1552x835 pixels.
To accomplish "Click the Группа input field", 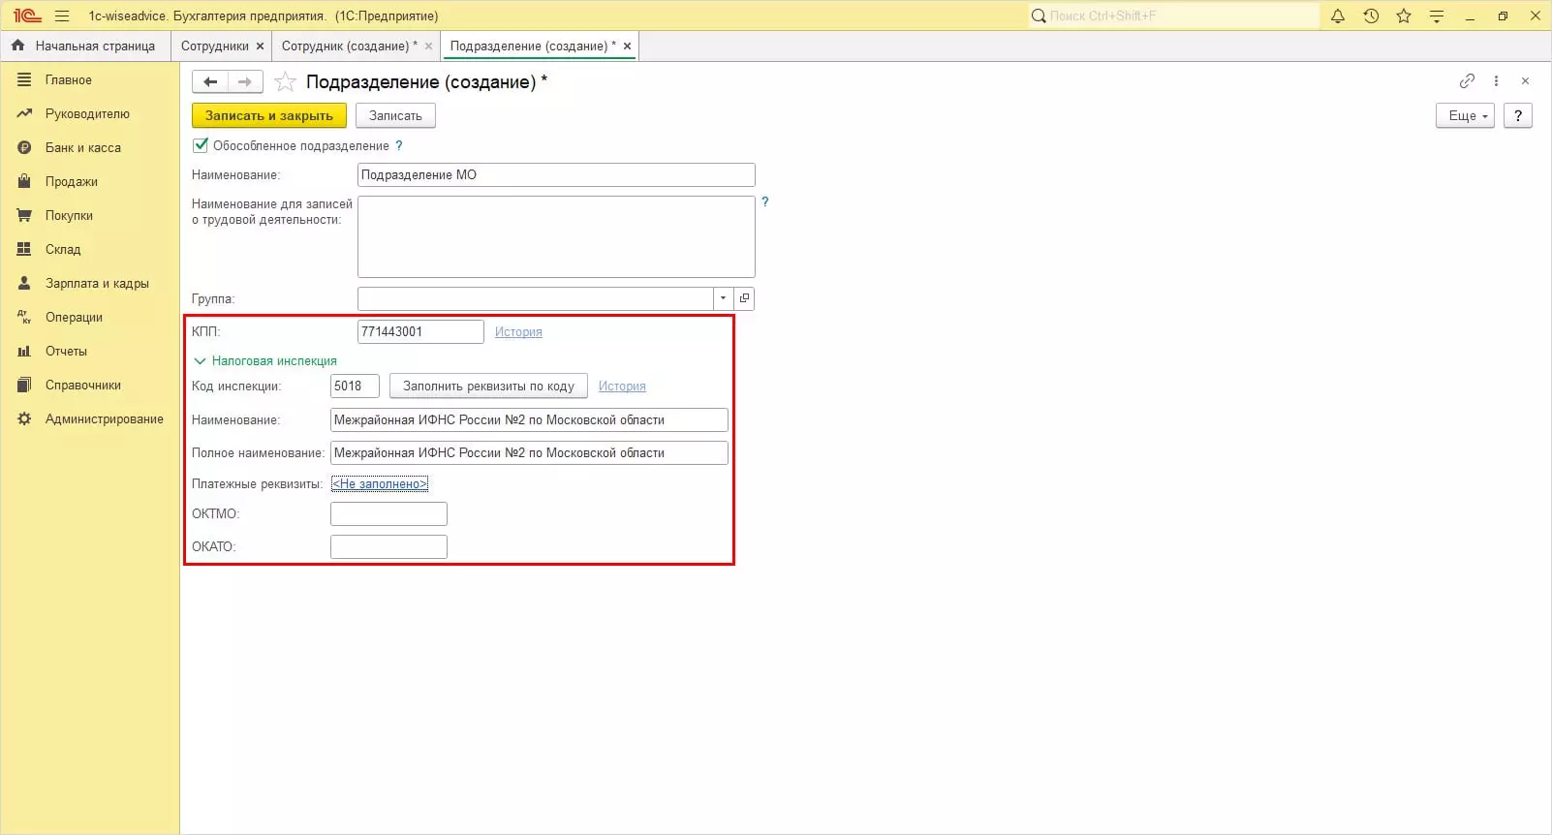I will click(536, 298).
